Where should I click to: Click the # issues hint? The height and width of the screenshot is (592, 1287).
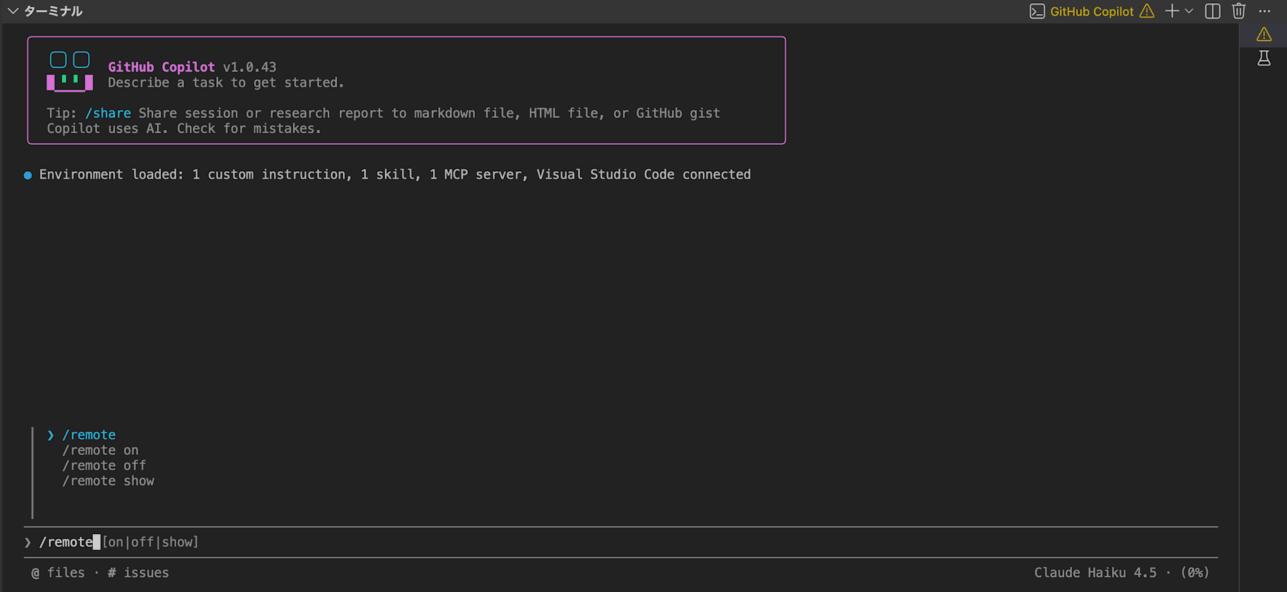click(138, 573)
